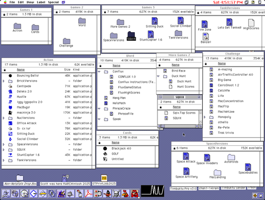Collapse Duck Hunt folder in More Games 2
265x200 pixels.
(158, 76)
